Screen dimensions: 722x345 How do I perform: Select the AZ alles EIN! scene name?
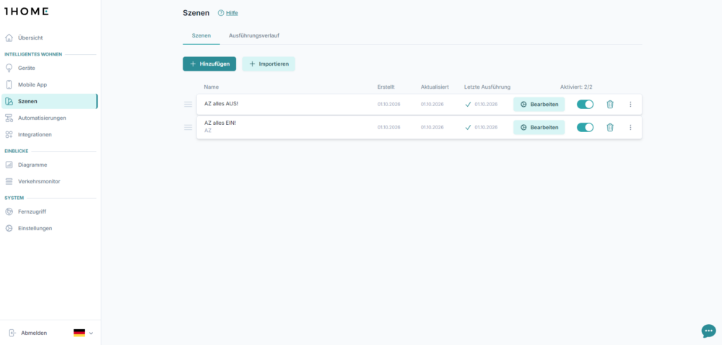coord(220,123)
